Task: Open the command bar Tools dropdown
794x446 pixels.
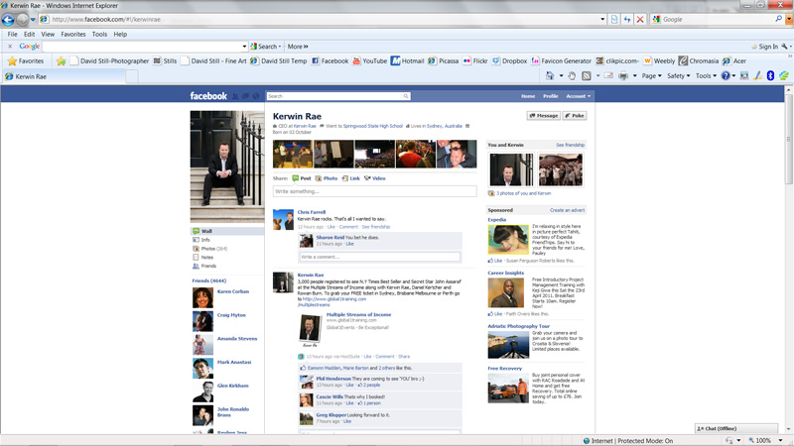Action: [x=706, y=76]
